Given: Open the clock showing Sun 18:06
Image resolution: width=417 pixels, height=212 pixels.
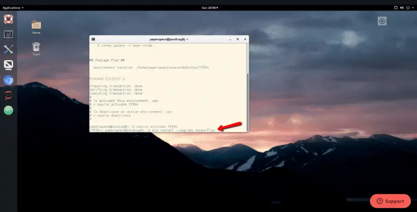Looking at the screenshot, I should tap(209, 8).
